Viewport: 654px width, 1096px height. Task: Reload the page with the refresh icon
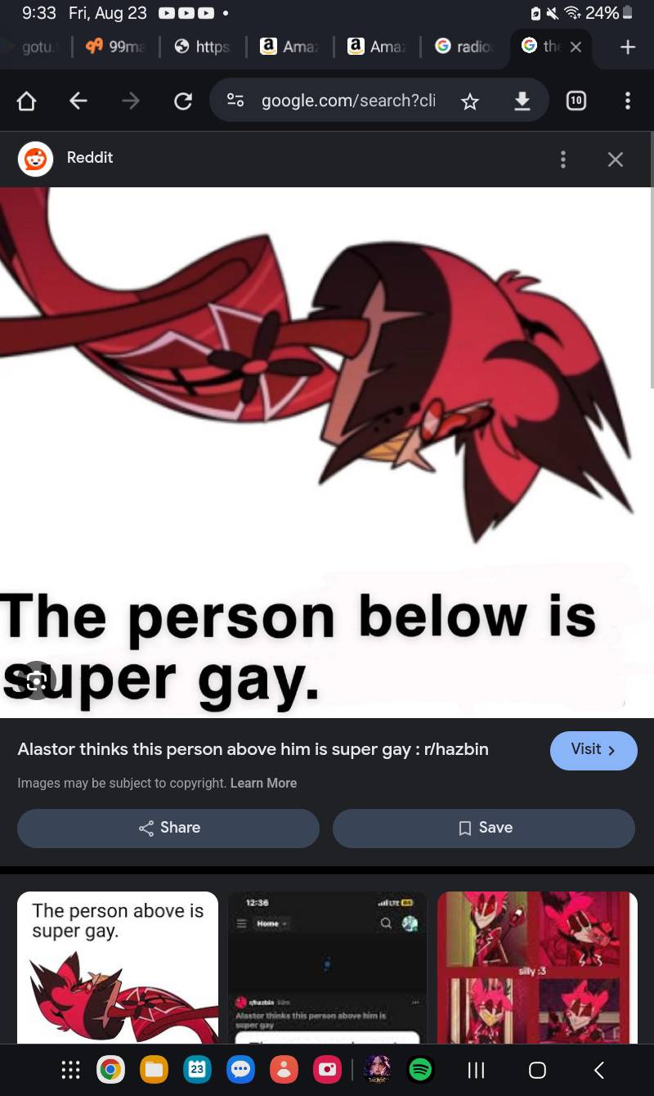point(183,101)
